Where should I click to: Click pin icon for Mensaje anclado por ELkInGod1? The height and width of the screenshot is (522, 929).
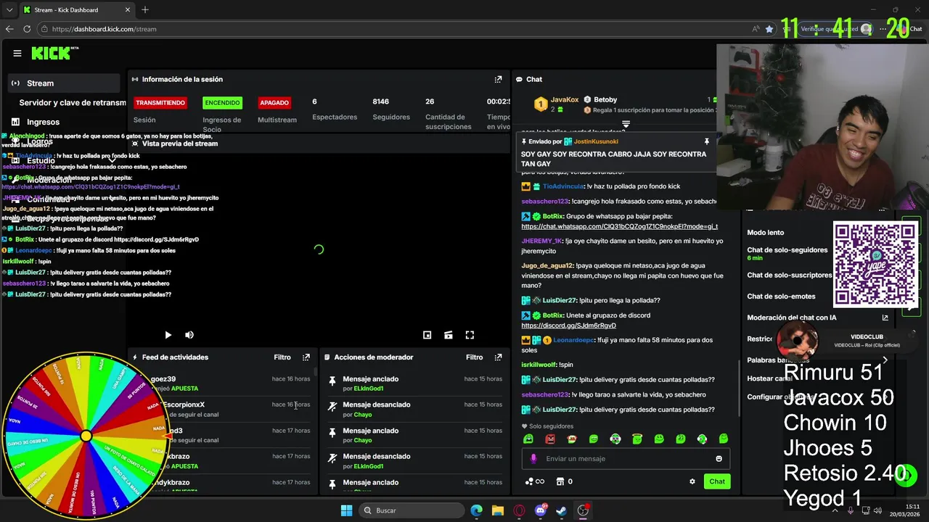[332, 380]
